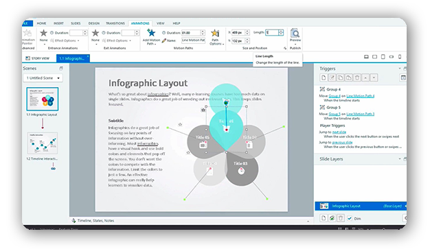
Task: Undock the Scenes panel icon
Action: coord(61,68)
